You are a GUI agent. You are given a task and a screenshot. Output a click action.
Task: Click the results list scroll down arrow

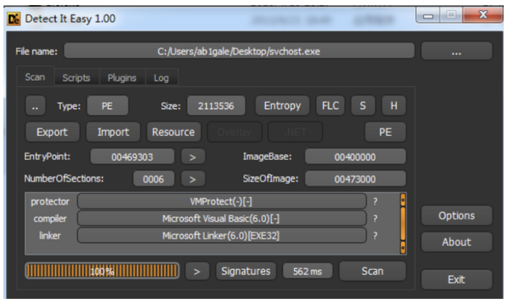click(x=403, y=248)
